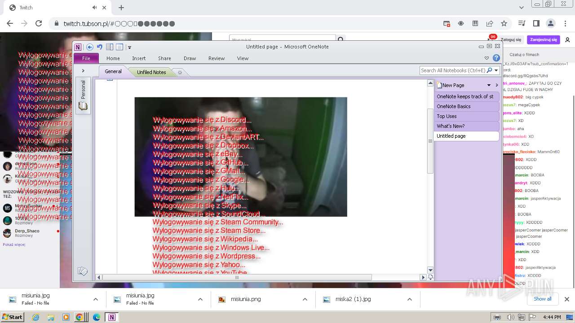Open Chrome side panel icon

click(536, 23)
